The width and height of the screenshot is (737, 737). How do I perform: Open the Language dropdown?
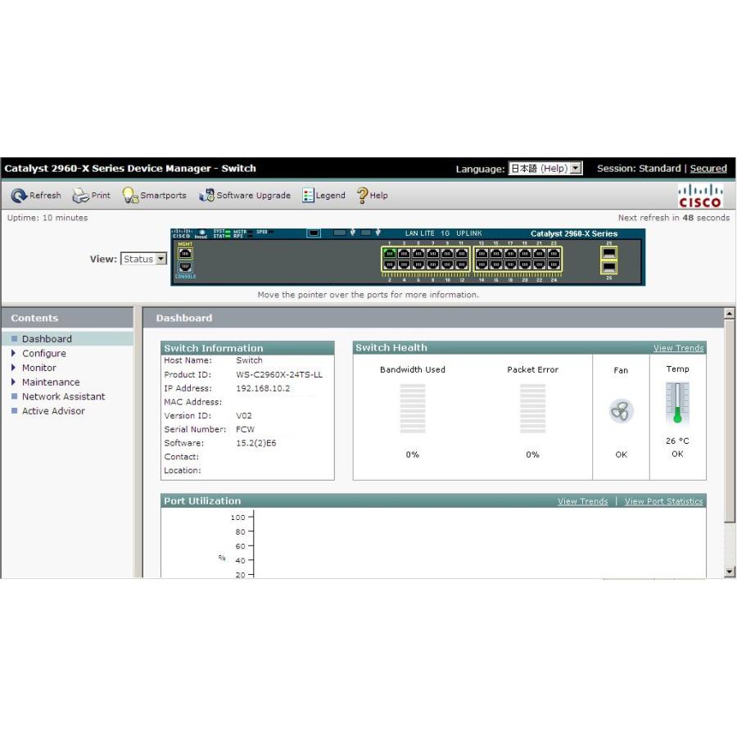pos(545,169)
